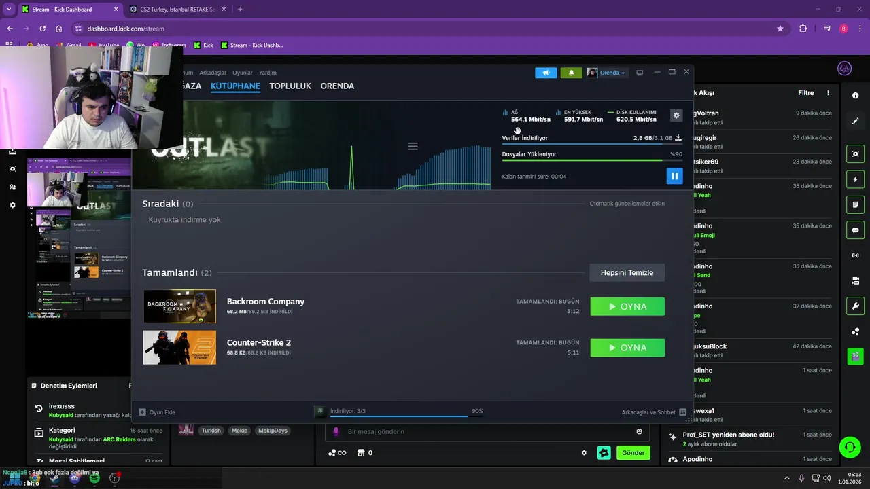Bookmark this page with star icon

point(780,29)
